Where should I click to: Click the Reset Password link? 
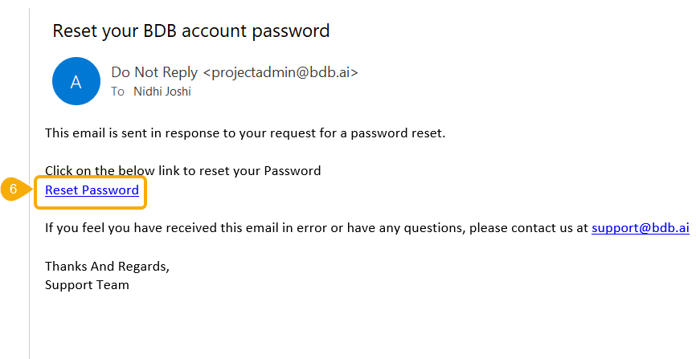pyautogui.click(x=92, y=190)
